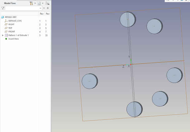This screenshot has width=190, height=132.
Task: Open the settings dropdown arrow beside hammer
Action: pos(35,3)
